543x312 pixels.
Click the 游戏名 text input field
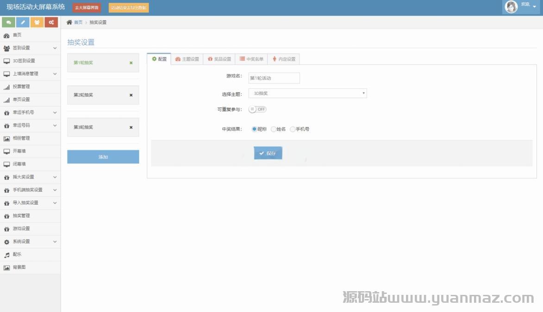(x=274, y=78)
